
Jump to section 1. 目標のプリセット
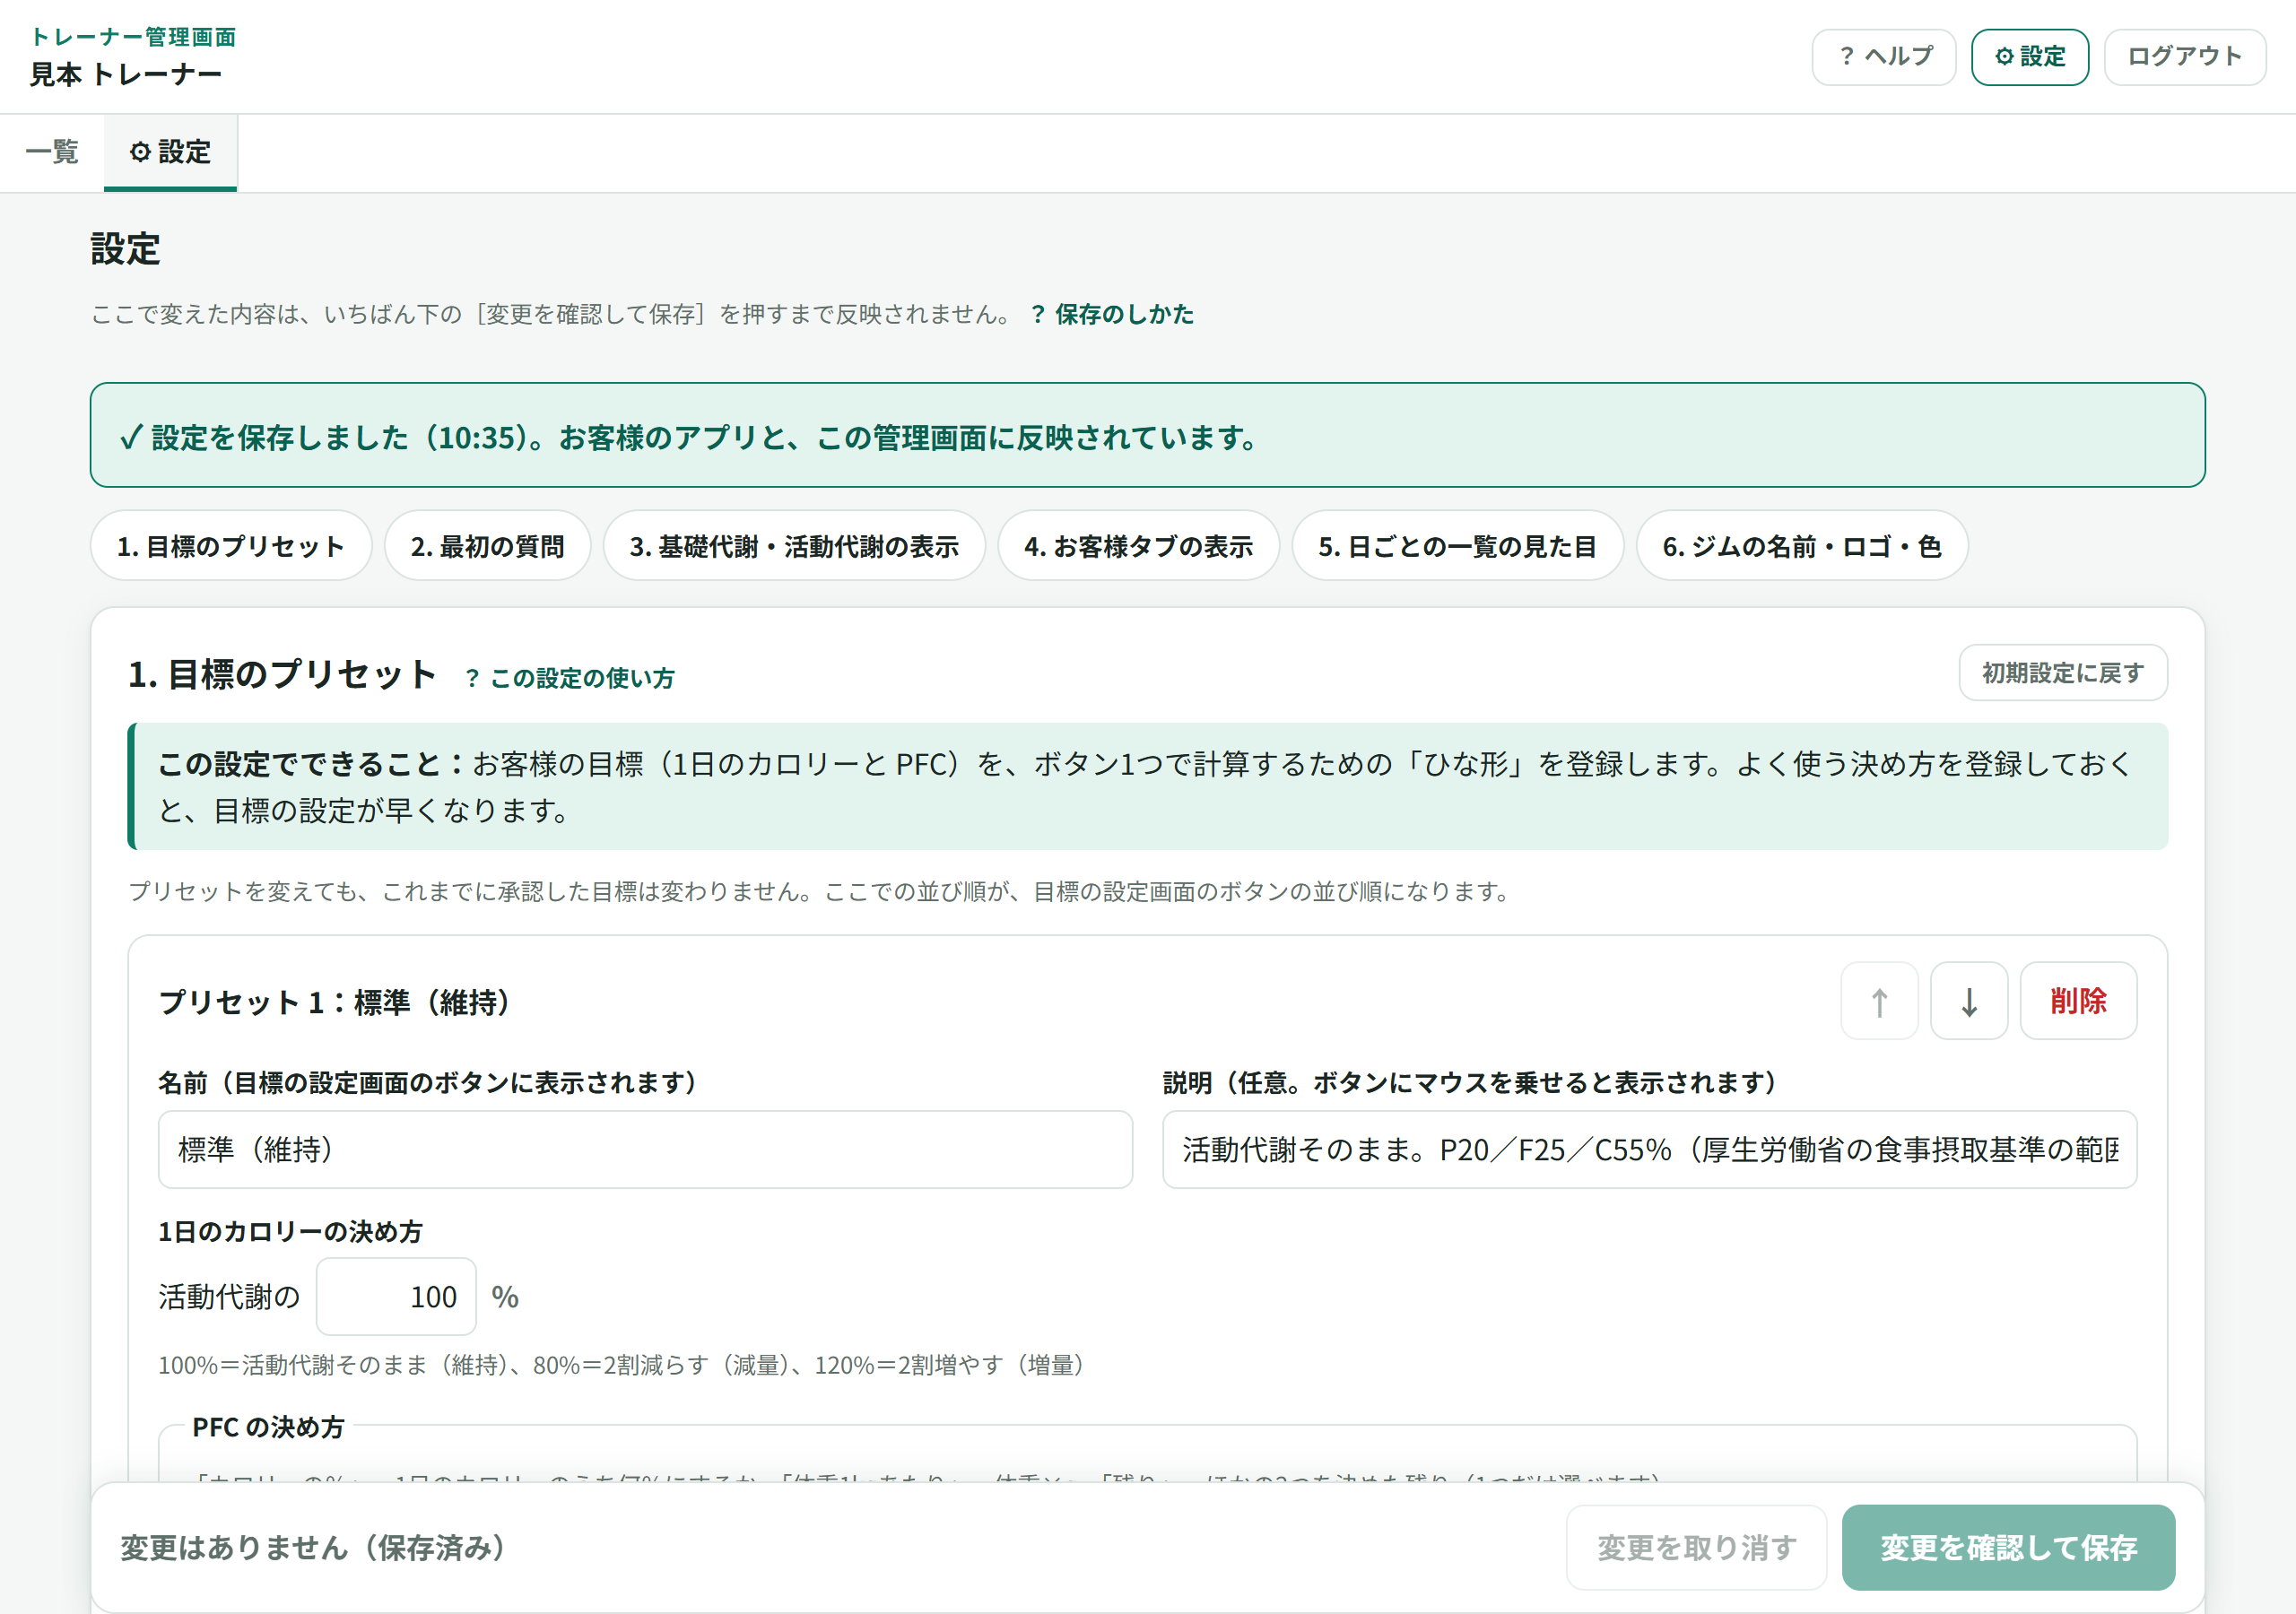(x=231, y=546)
